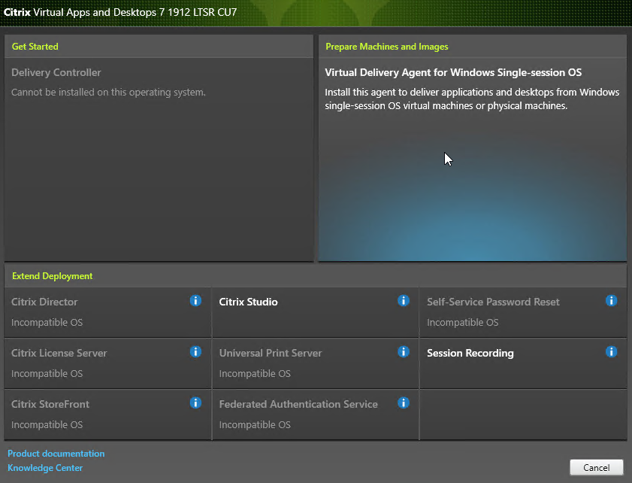View Self-Service Password Reset info icon
Image resolution: width=632 pixels, height=483 pixels.
pos(612,301)
